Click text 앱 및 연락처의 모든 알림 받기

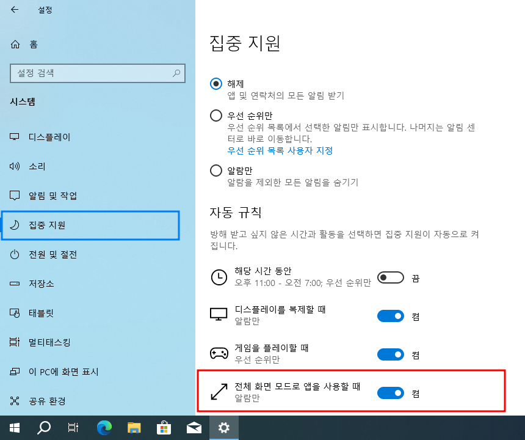click(286, 95)
